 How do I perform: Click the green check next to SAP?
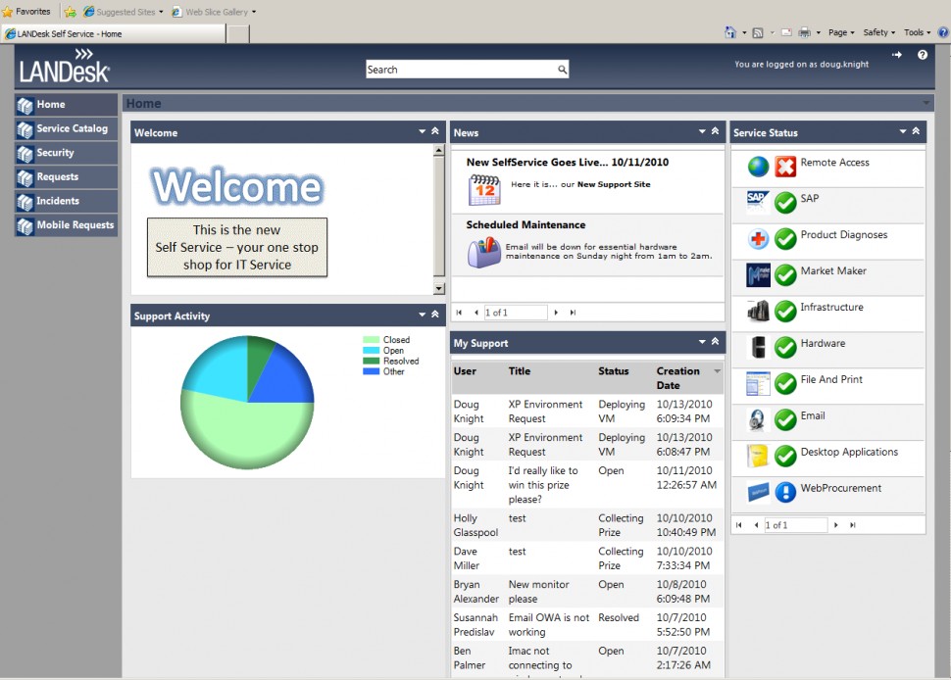click(x=785, y=203)
